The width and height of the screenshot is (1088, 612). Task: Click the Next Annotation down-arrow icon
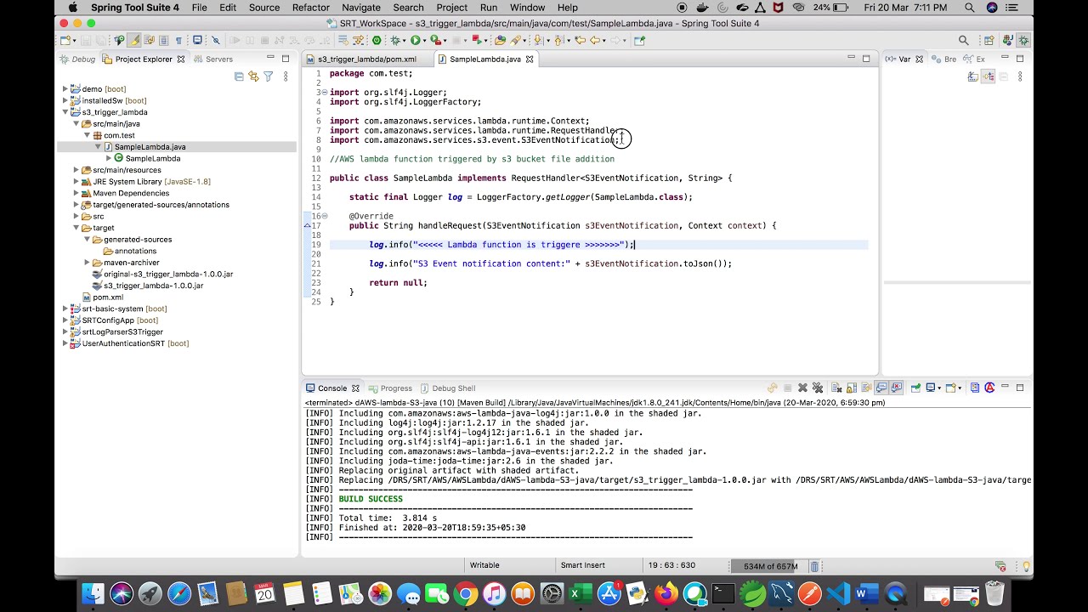tap(539, 40)
